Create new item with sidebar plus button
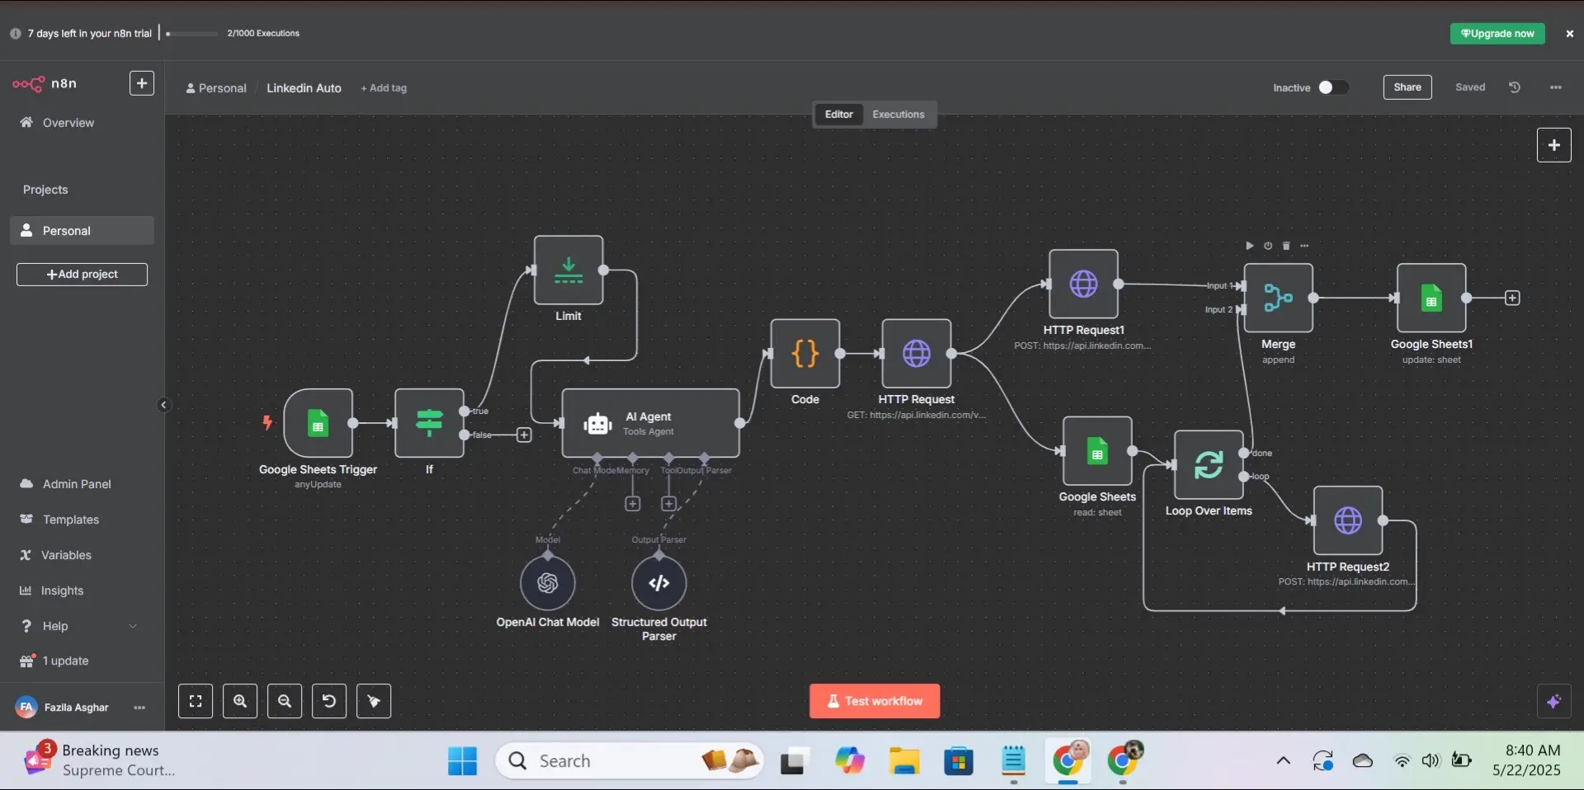This screenshot has width=1584, height=790. pyautogui.click(x=142, y=83)
